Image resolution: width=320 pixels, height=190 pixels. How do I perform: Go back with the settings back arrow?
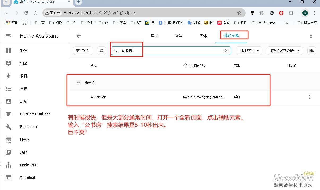click(x=79, y=36)
